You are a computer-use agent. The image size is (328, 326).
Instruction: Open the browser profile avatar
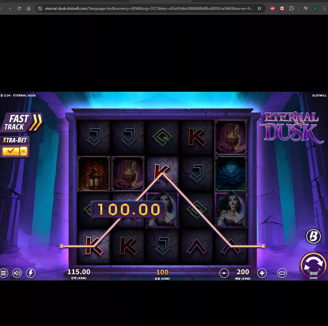[315, 8]
